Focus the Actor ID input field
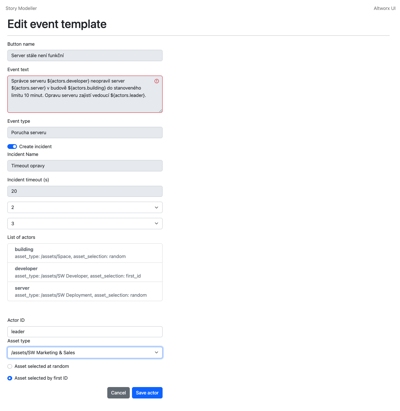 coord(85,332)
